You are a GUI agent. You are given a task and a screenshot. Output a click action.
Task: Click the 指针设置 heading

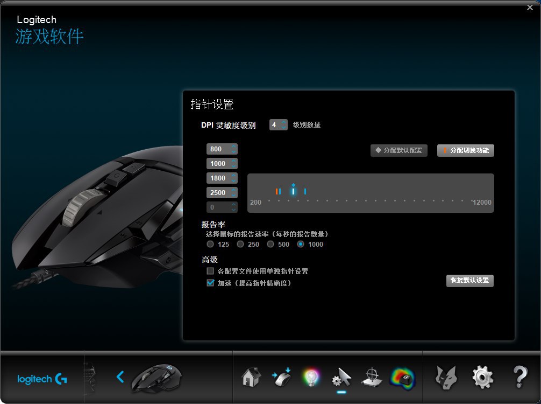[212, 105]
